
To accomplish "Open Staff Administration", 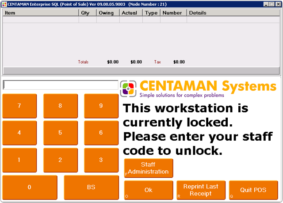I will (x=149, y=168).
